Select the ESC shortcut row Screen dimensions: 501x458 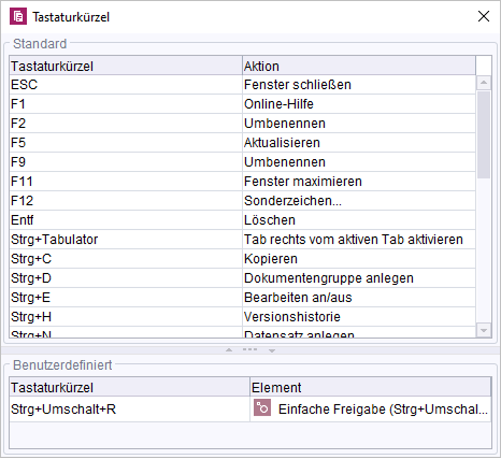(242, 84)
